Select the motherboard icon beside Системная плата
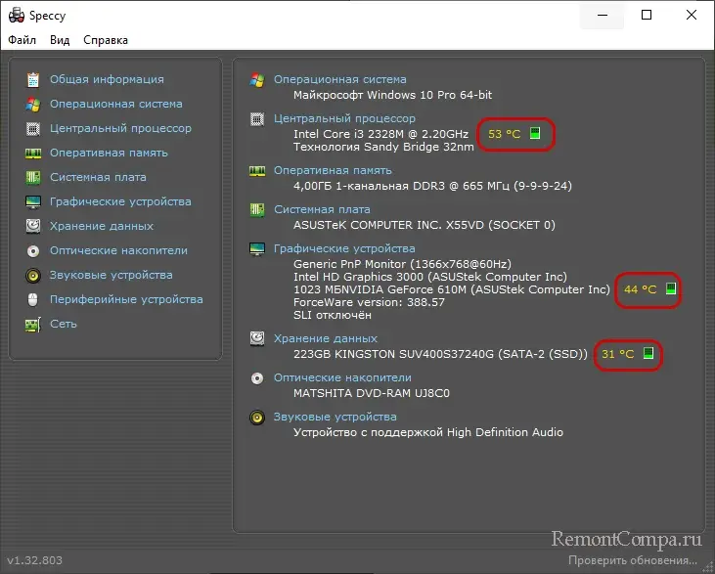Screen dimensions: 715x574 [x=33, y=177]
